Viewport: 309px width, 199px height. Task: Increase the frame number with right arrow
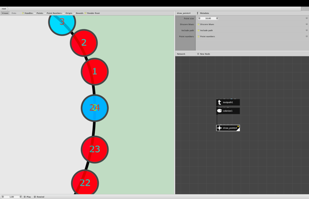coord(21,196)
